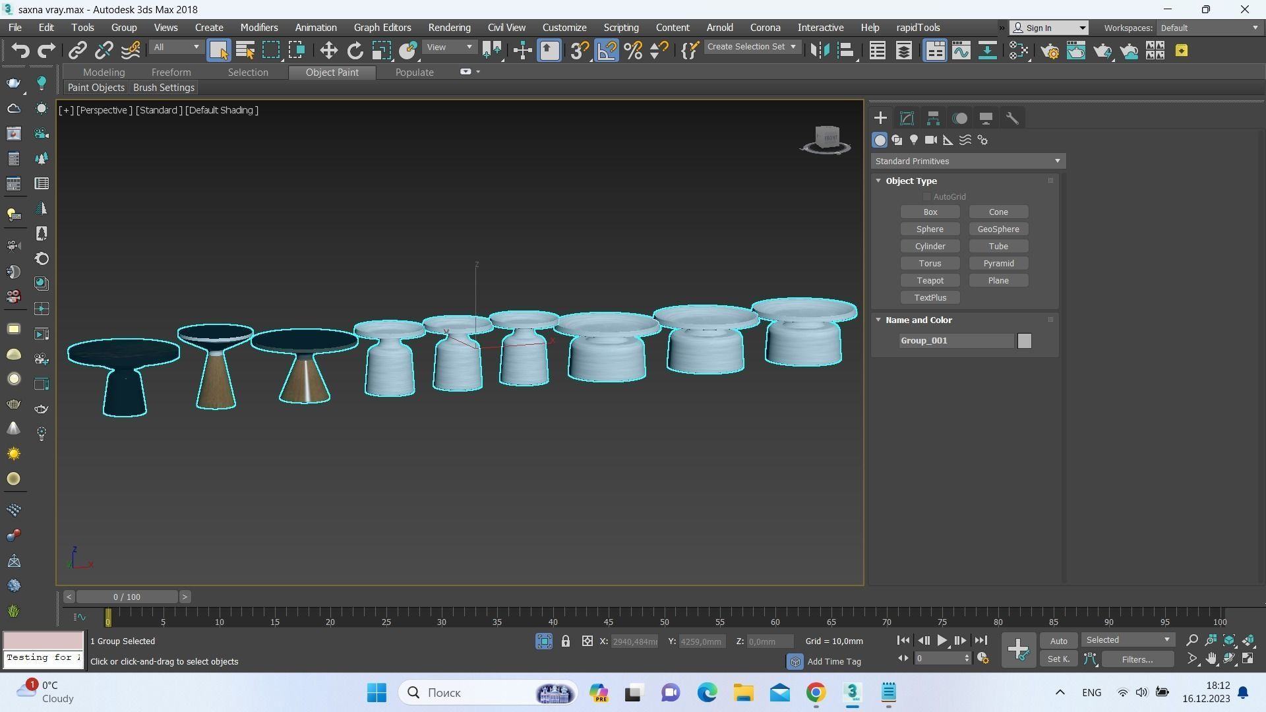Activate the Select Object tool

[x=218, y=51]
